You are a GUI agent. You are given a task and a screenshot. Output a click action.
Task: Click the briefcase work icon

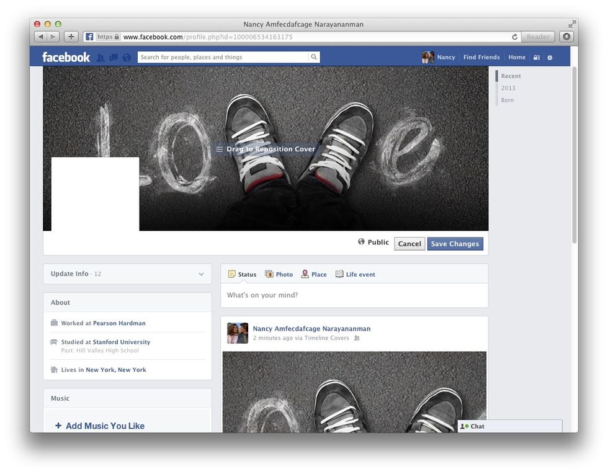55,323
